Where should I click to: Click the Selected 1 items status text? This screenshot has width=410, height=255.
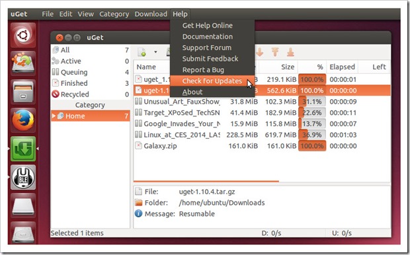point(77,233)
